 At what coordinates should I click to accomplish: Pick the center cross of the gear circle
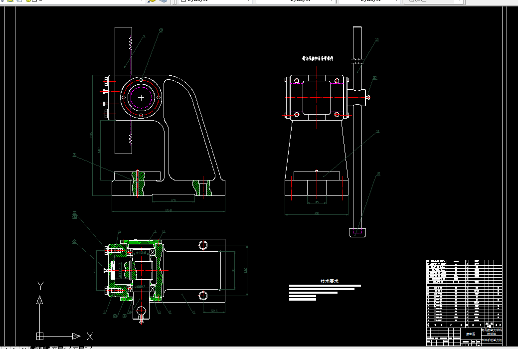141,98
